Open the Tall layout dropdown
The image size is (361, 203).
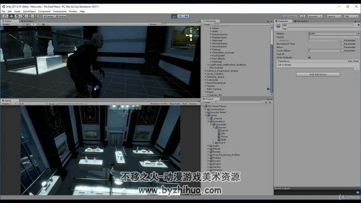point(351,16)
